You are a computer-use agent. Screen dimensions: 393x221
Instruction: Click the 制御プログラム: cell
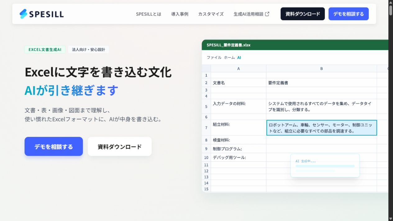[x=238, y=149]
